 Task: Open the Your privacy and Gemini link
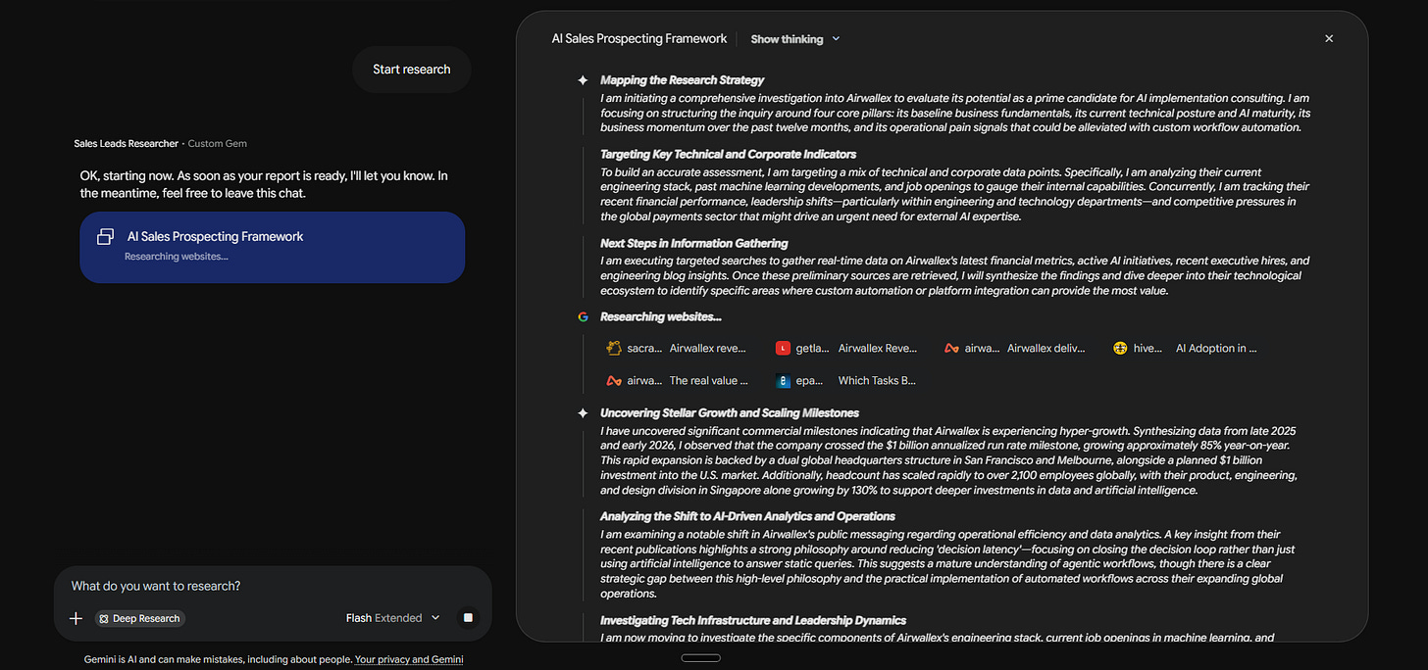tap(409, 660)
